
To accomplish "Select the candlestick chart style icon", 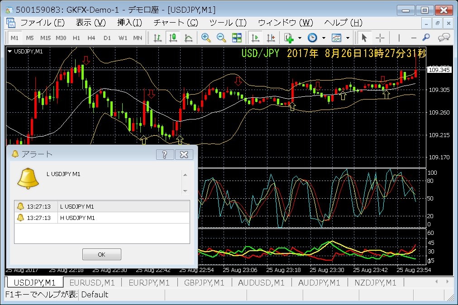I will (x=173, y=38).
